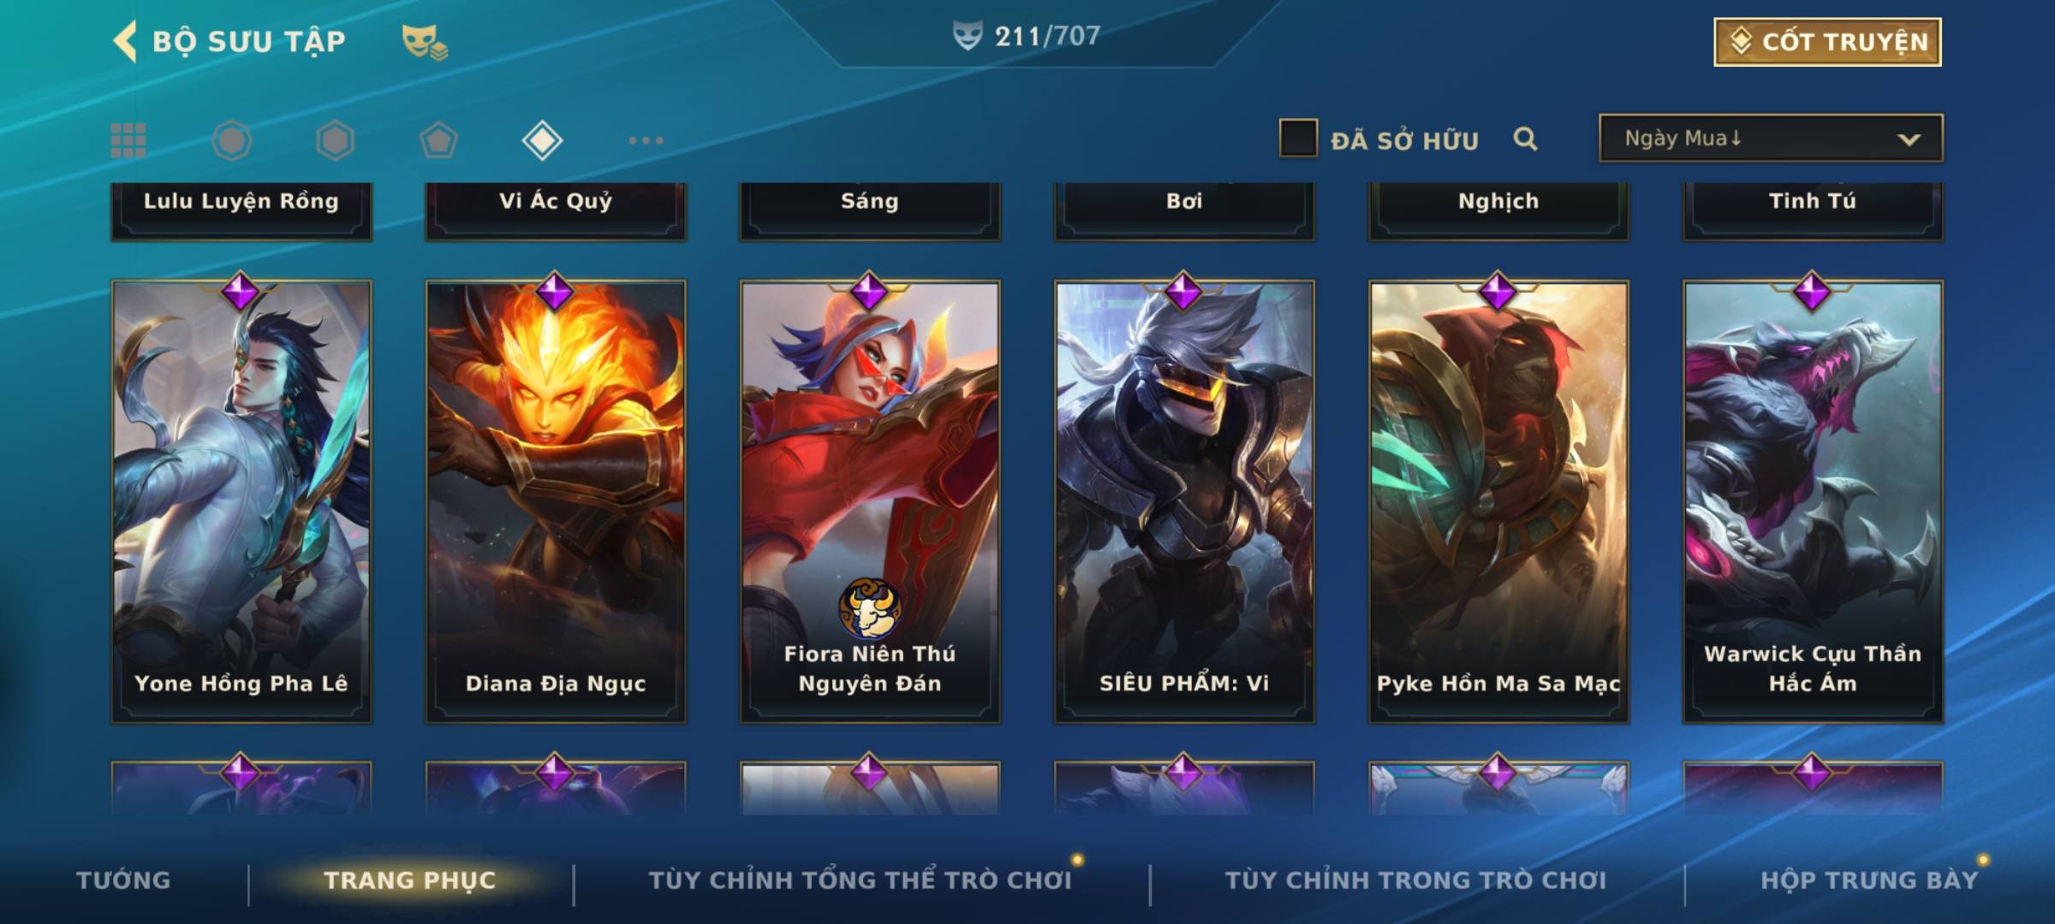Screen dimensions: 2055x924
Task: Go back using the Bộ Sưu Tập arrow
Action: (125, 42)
